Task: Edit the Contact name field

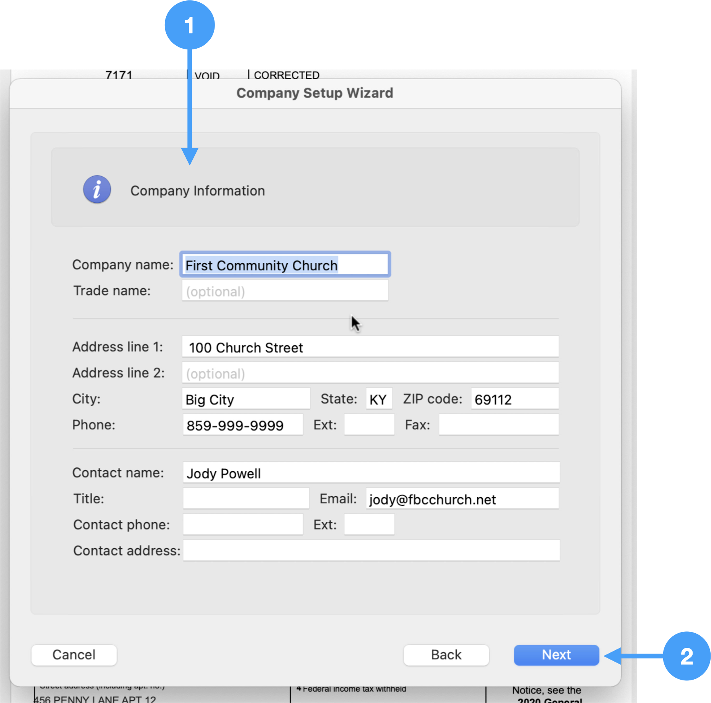Action: [x=370, y=473]
